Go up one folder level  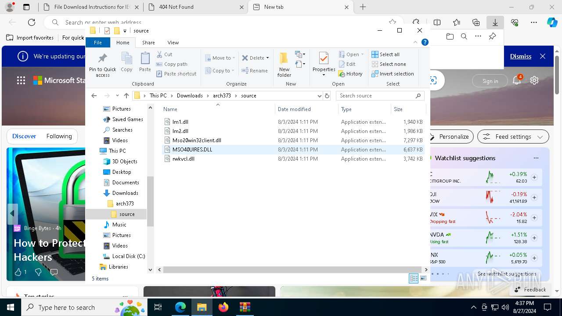[126, 96]
